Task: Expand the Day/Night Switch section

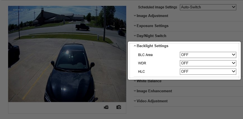Action: click(151, 36)
